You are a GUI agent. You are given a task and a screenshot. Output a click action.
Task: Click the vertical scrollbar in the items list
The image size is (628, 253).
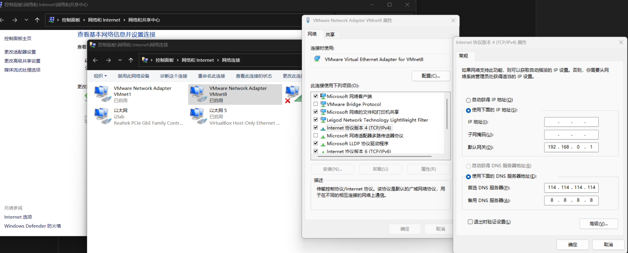447,114
